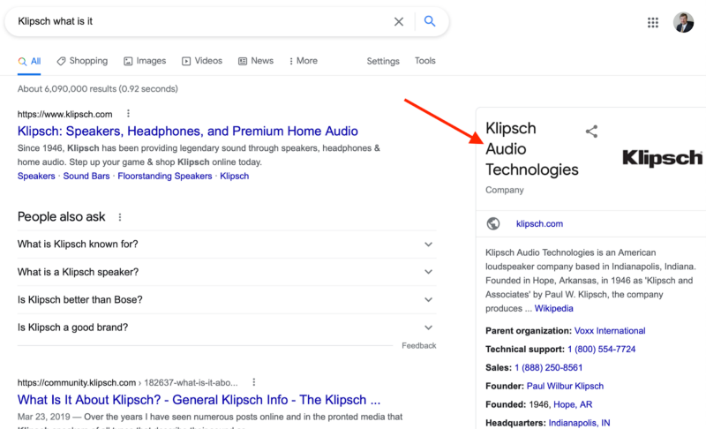Screen dimensions: 706x429
Task: Click the Feedback link
Action: click(x=418, y=346)
